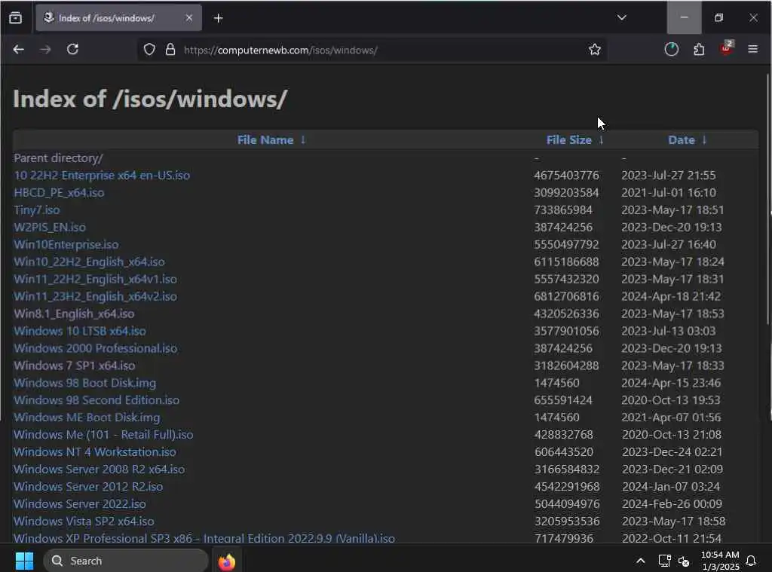The height and width of the screenshot is (572, 772).
Task: Close the Index of /isos/windows/ tab
Action: (x=189, y=18)
